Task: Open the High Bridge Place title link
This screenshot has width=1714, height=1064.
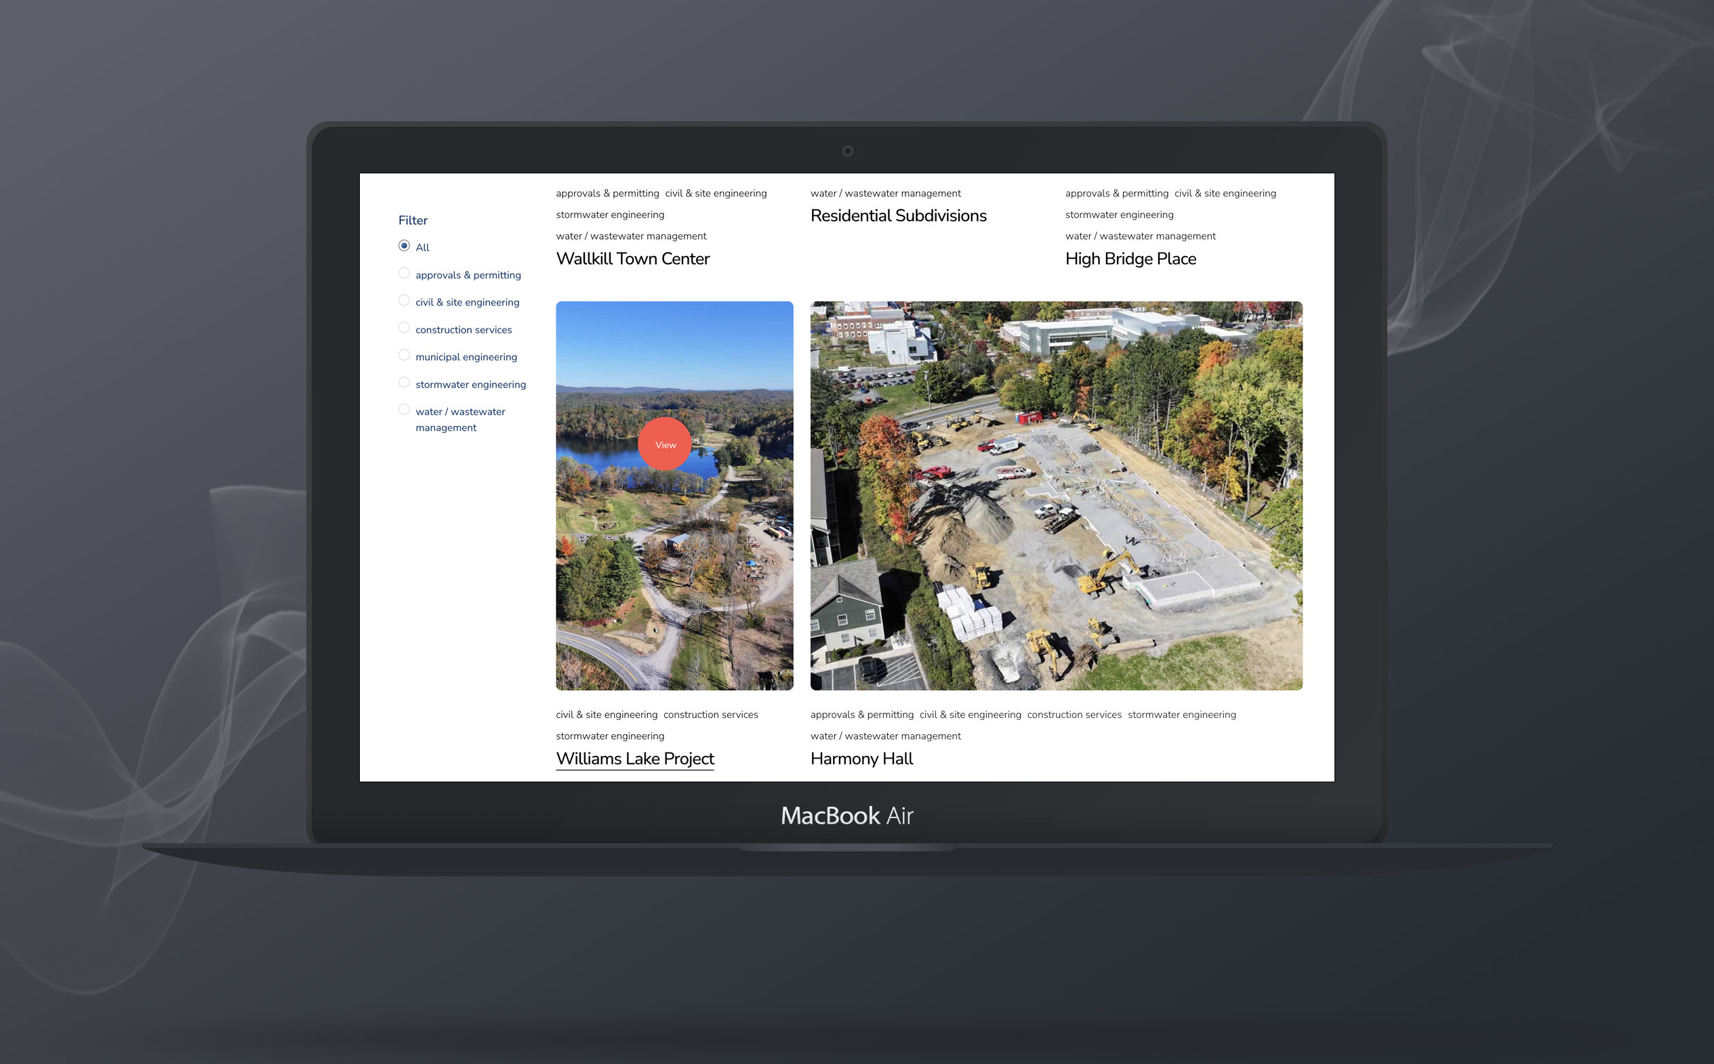Action: (x=1131, y=259)
